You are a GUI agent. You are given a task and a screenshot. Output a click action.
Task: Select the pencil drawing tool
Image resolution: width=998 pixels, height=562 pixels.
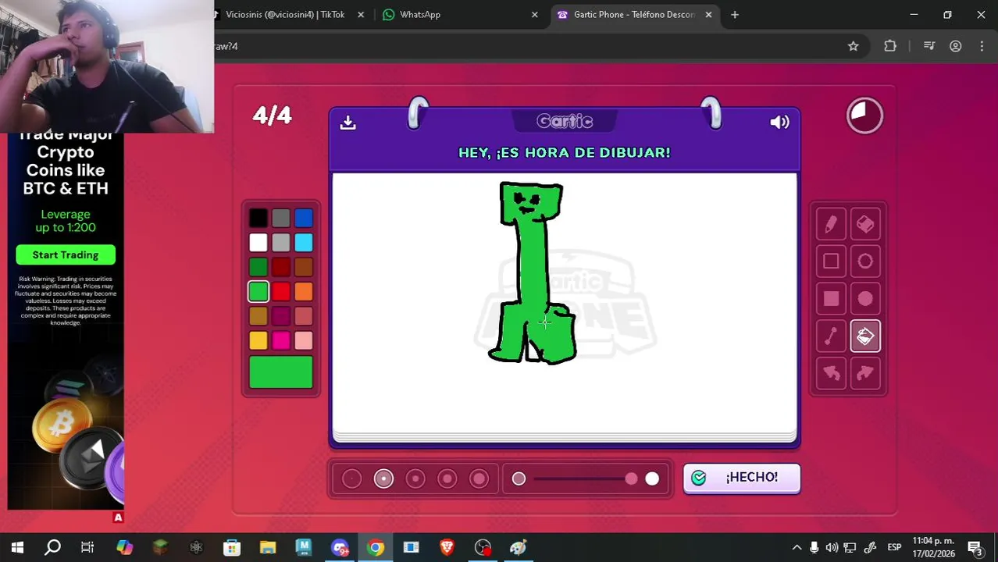coord(831,225)
